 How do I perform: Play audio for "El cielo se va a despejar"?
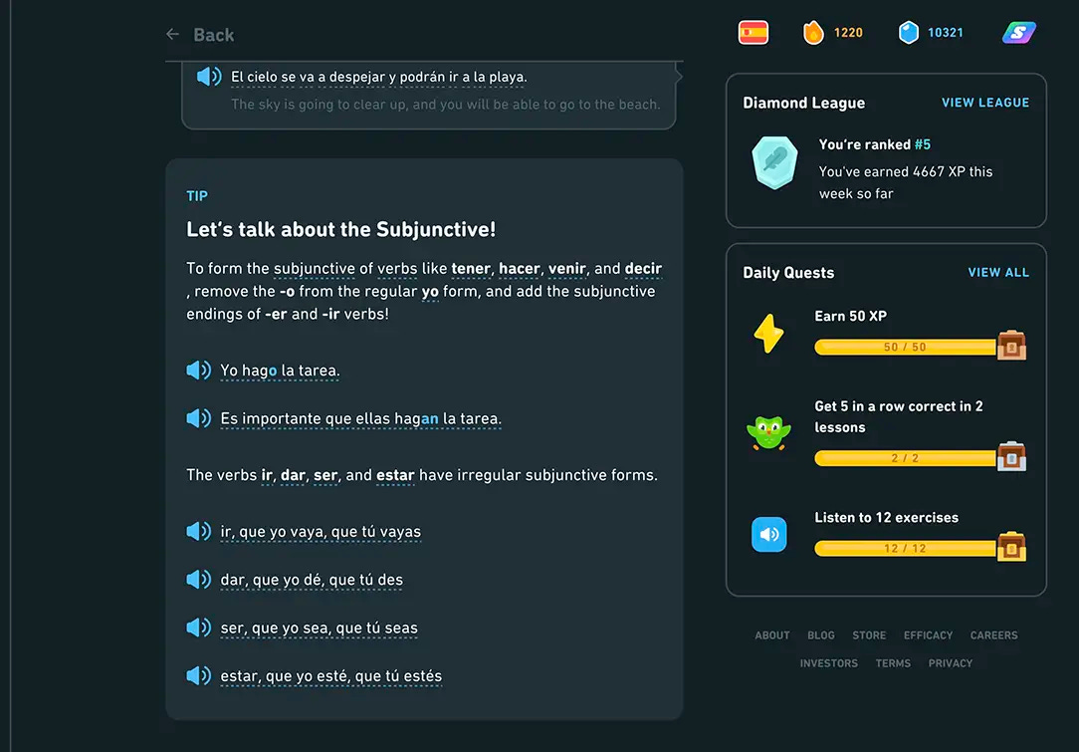tap(208, 76)
